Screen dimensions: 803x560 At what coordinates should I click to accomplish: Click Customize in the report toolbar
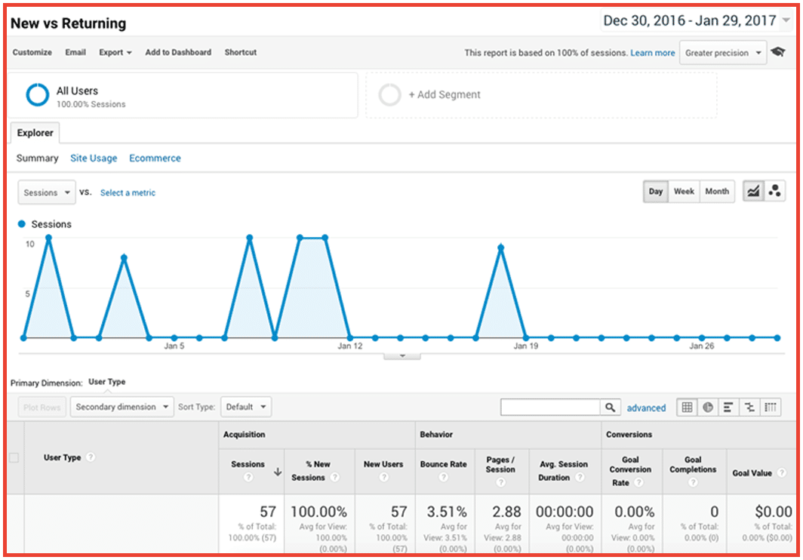32,52
